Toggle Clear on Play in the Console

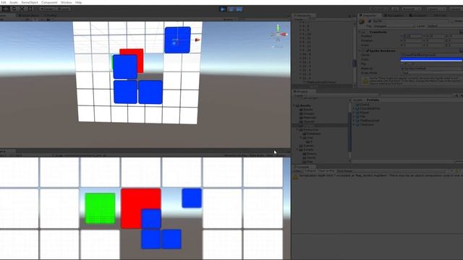[x=326, y=171]
